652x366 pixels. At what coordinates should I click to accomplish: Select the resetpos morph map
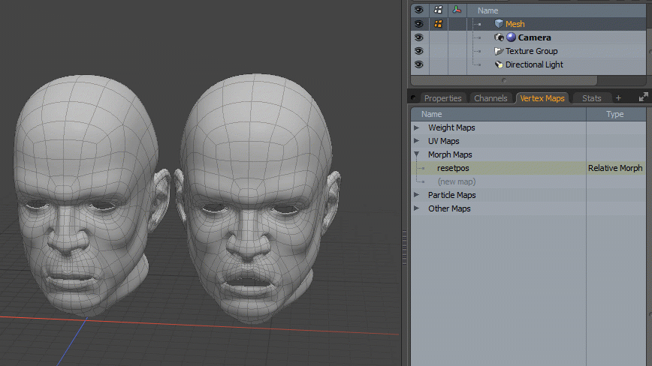pyautogui.click(x=453, y=168)
